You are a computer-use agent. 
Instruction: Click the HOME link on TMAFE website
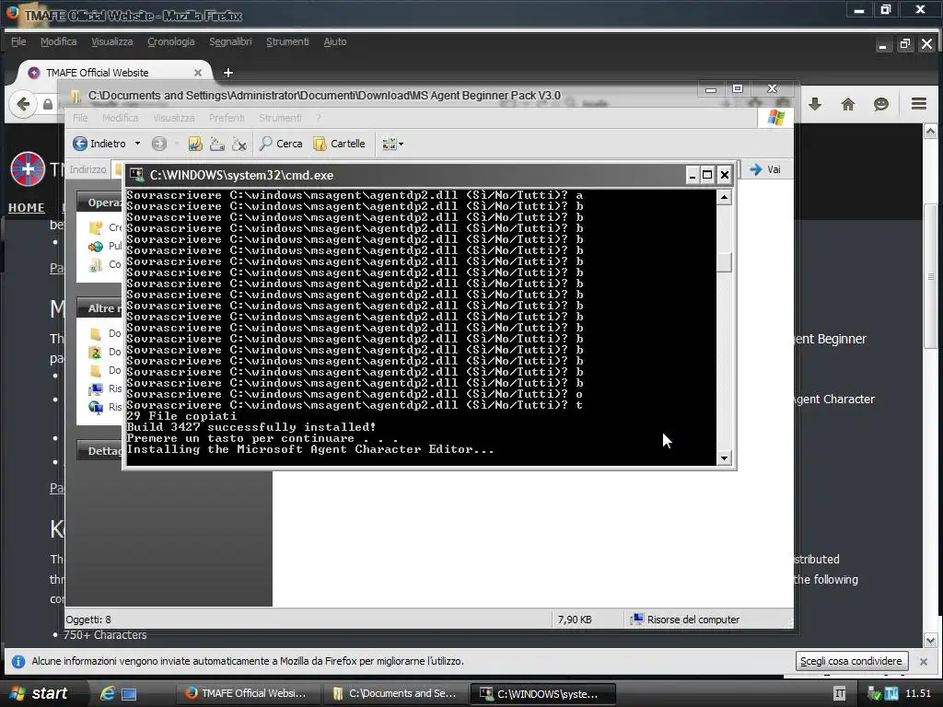click(27, 207)
